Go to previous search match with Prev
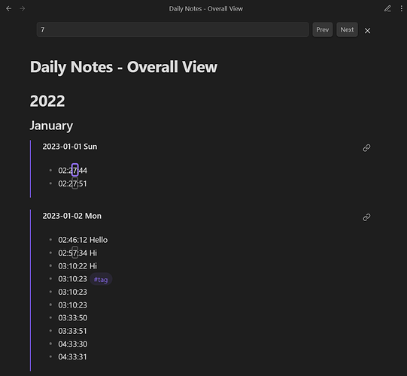The height and width of the screenshot is (376, 407). (323, 29)
